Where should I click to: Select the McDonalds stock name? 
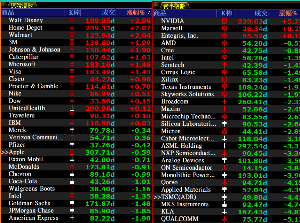tap(24, 167)
